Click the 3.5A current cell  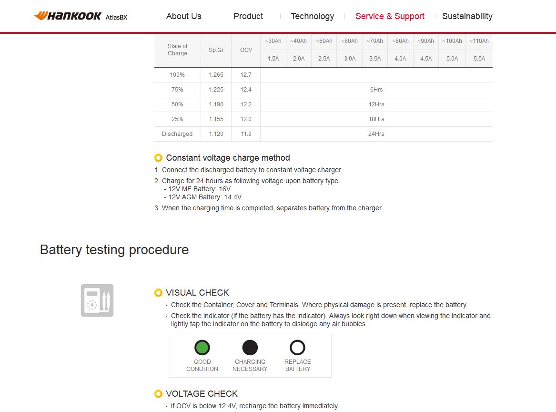click(375, 59)
